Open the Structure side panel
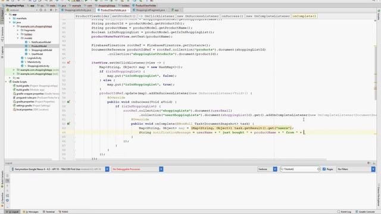Screen dimensions: 381x214 click(x=2, y=34)
